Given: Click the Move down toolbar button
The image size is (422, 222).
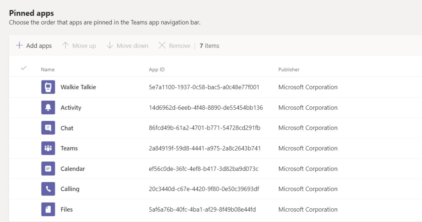Looking at the screenshot, I should tap(127, 46).
